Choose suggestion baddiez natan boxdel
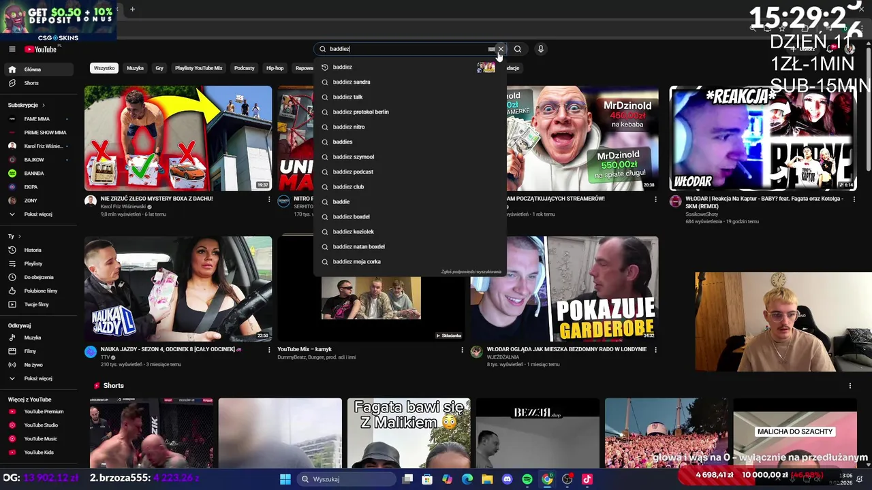 pyautogui.click(x=409, y=247)
